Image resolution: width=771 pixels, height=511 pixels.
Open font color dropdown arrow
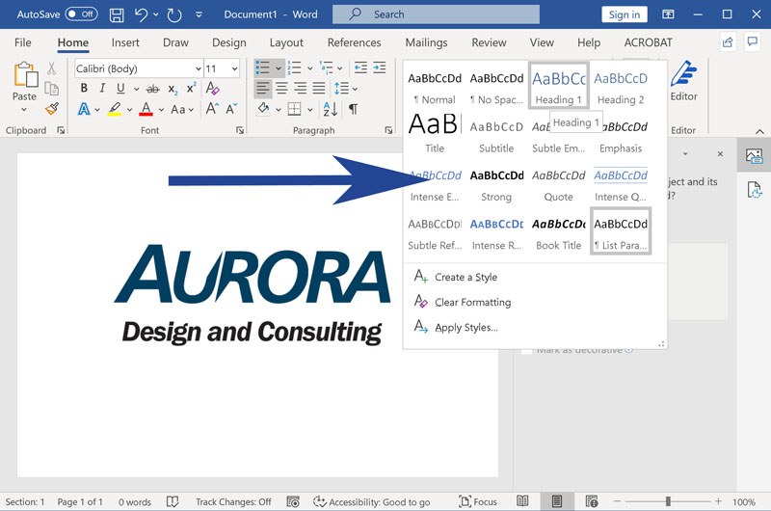(x=161, y=110)
